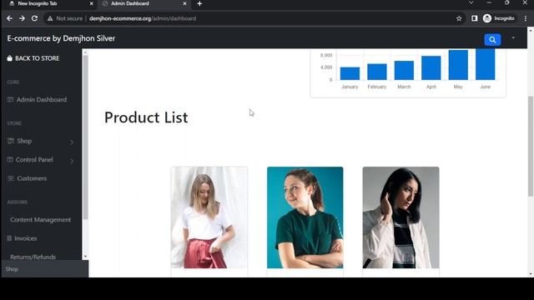Close the New Incognito Tab
534x300 pixels.
(x=91, y=3)
